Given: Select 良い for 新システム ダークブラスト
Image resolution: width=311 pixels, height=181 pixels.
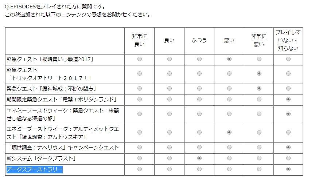Looking at the screenshot, I should pyautogui.click(x=170, y=158).
